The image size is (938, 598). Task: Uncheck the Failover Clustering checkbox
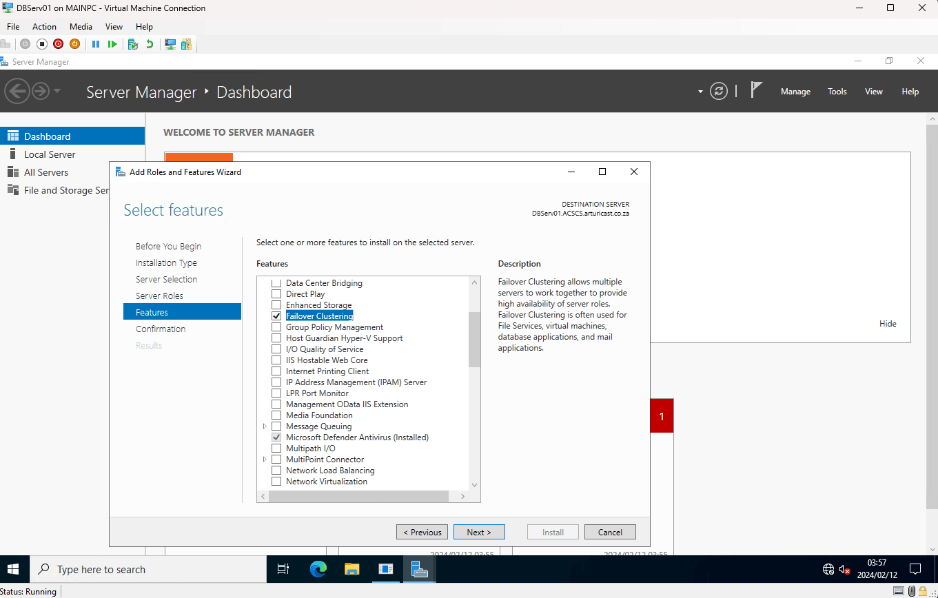(276, 316)
